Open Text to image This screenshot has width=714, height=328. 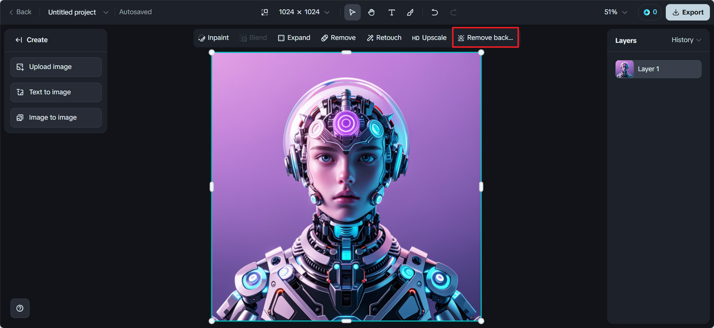point(56,92)
